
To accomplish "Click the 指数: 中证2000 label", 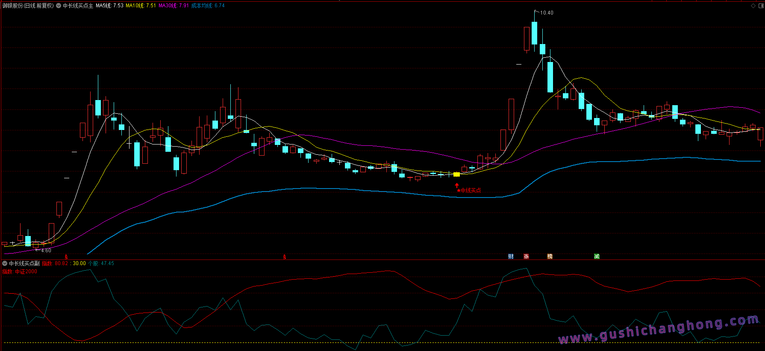I will 20,271.
